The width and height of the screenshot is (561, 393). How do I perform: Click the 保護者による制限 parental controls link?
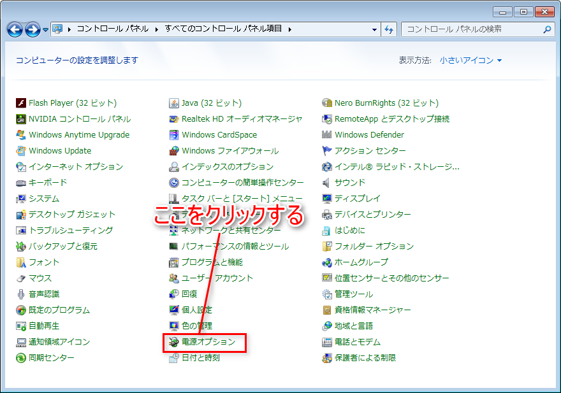pyautogui.click(x=365, y=358)
